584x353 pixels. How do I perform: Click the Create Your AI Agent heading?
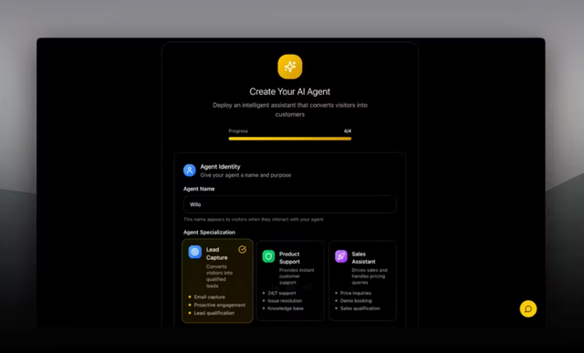290,91
